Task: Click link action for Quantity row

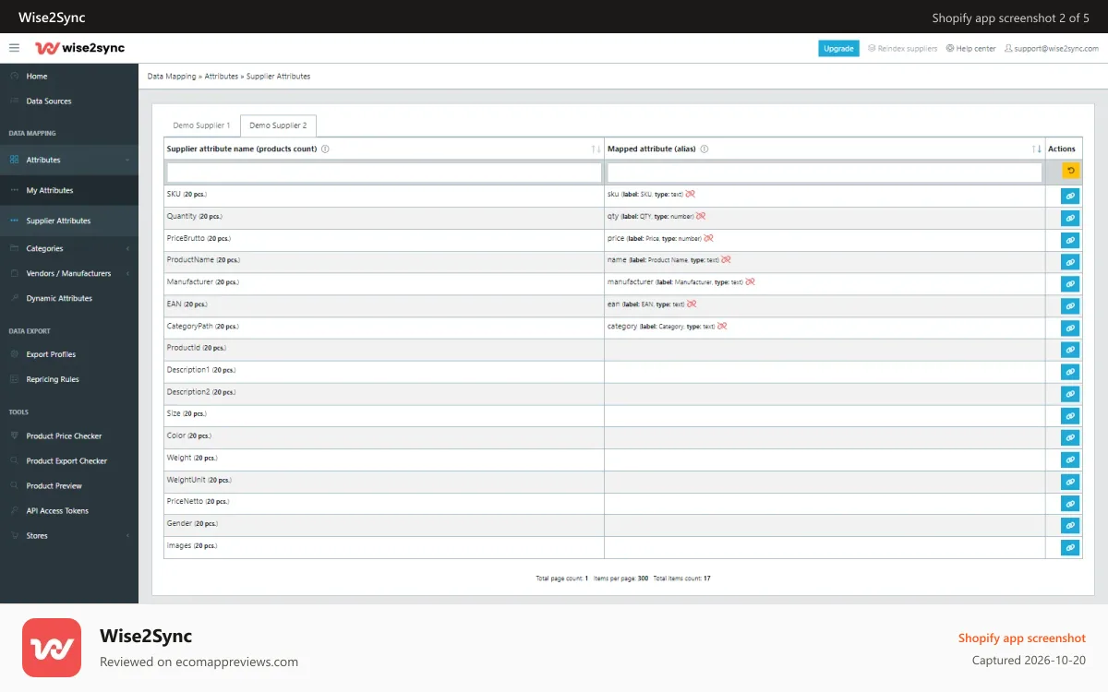Action: coord(1070,218)
